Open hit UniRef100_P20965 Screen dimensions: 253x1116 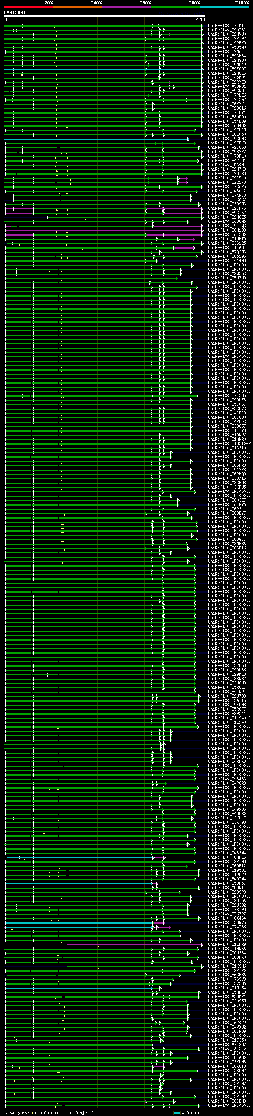(227, 1000)
